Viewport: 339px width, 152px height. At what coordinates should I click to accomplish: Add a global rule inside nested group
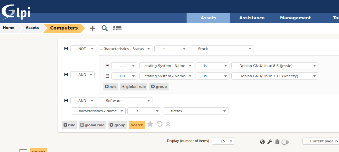click(134, 87)
